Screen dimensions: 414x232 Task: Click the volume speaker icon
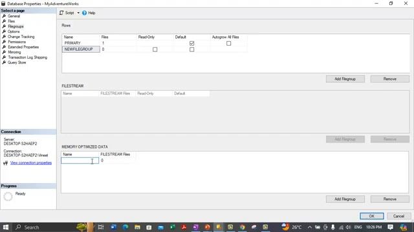[348, 227]
